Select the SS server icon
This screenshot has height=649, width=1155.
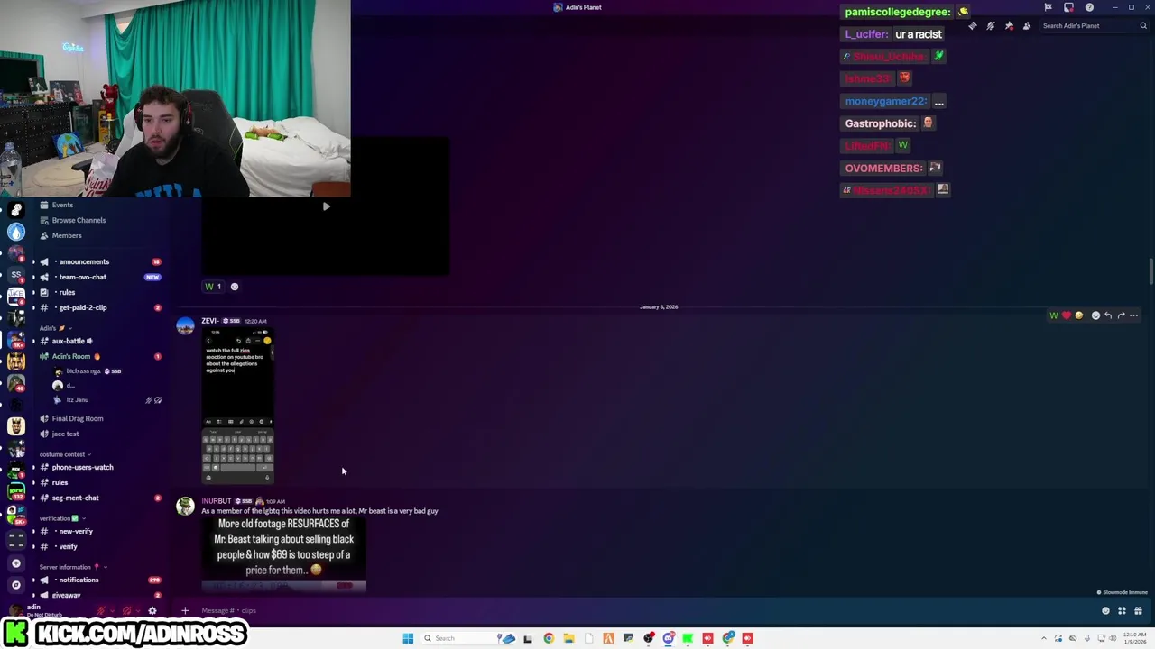(x=15, y=275)
